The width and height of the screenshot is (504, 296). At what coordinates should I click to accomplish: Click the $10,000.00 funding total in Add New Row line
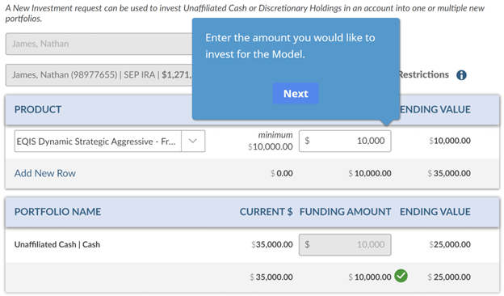[x=370, y=173]
